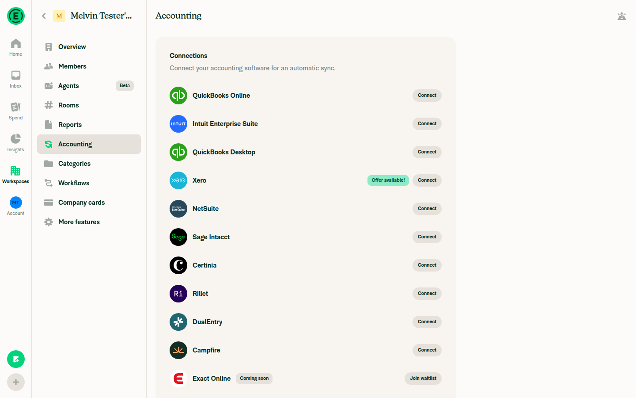Open More features menu item
Screen dimensions: 636x398
pos(89,222)
